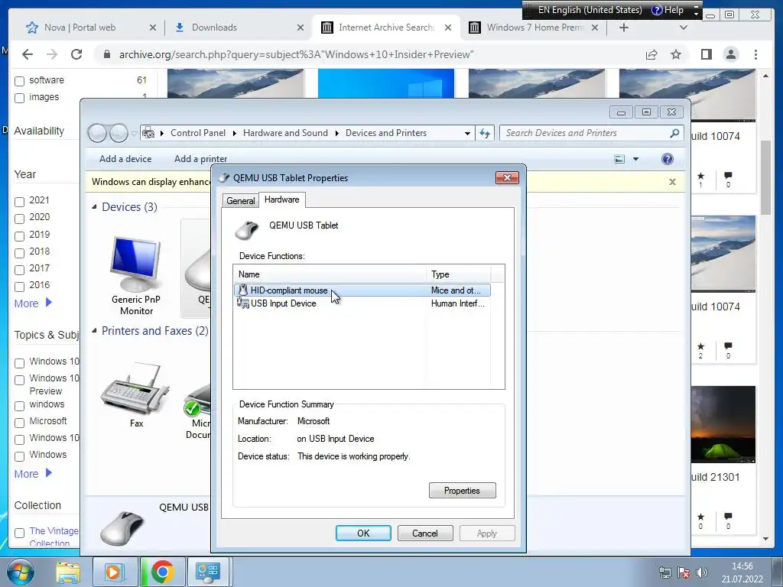Screen dimensions: 783x587
Task: Open Chrome profile avatar icon
Action: coord(730,54)
